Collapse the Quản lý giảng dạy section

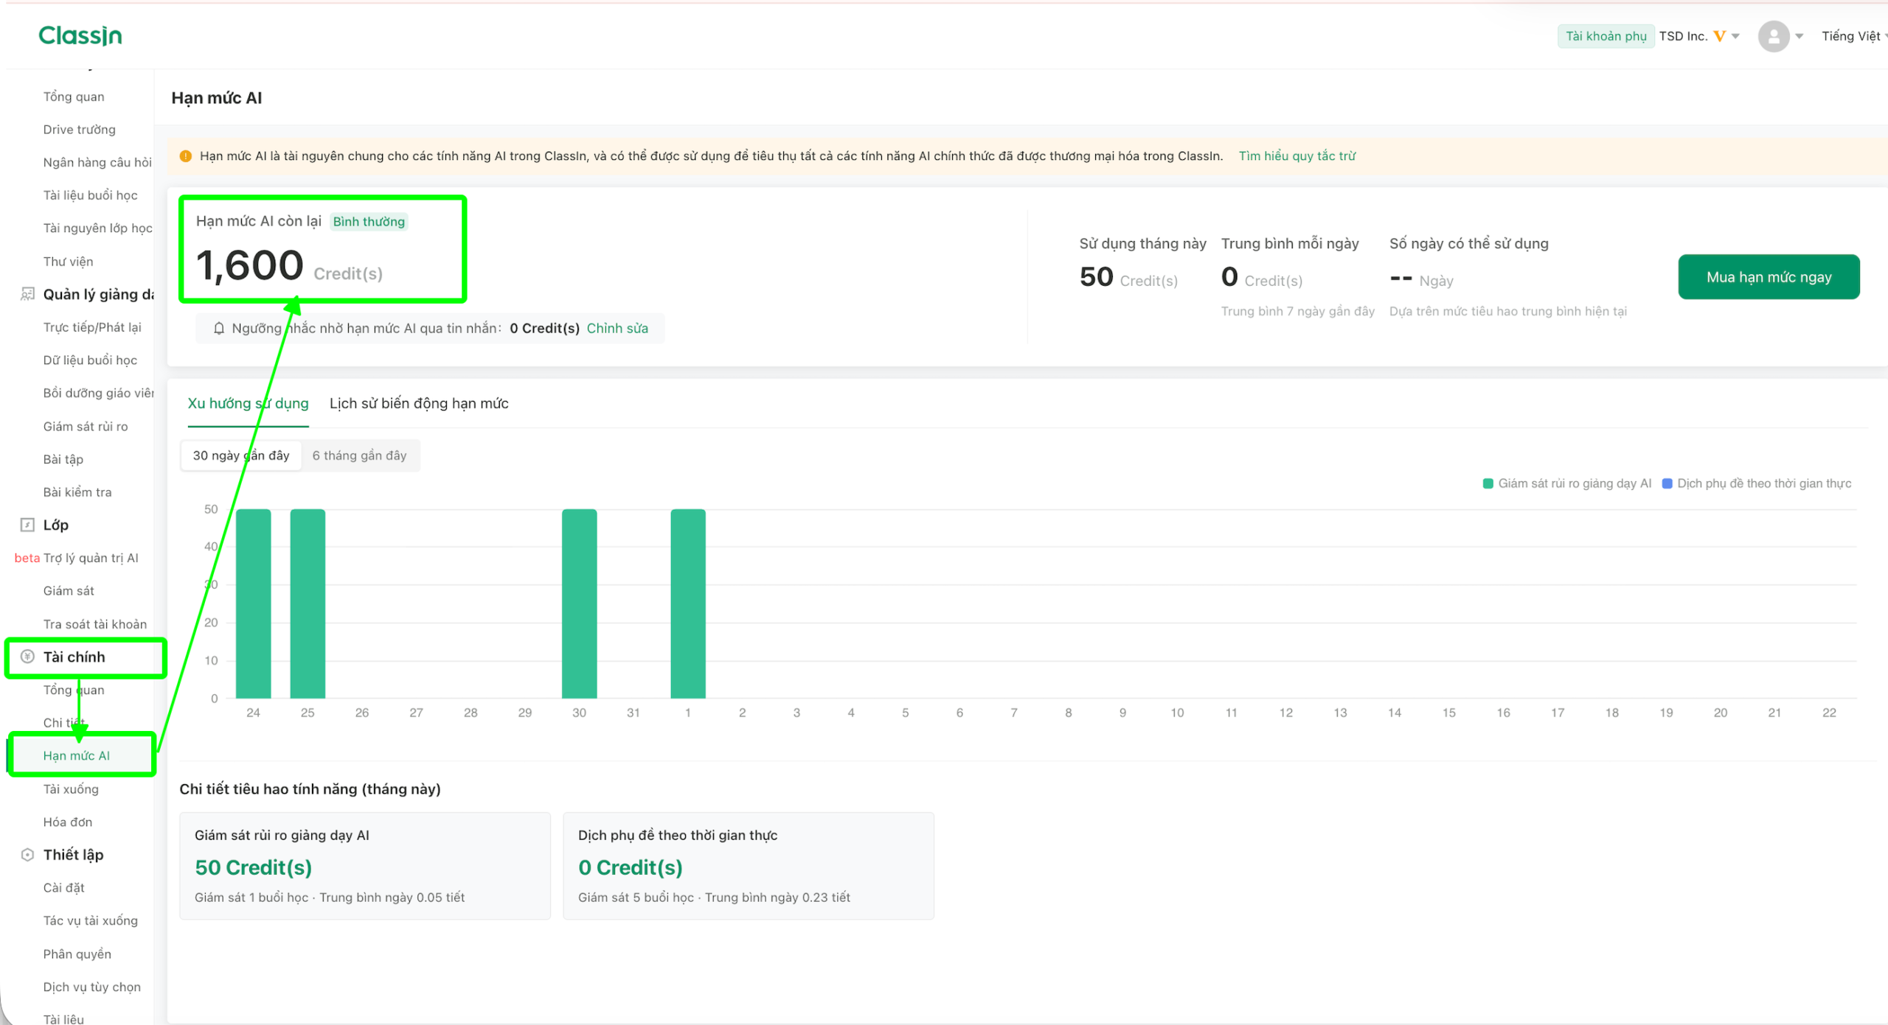[98, 294]
